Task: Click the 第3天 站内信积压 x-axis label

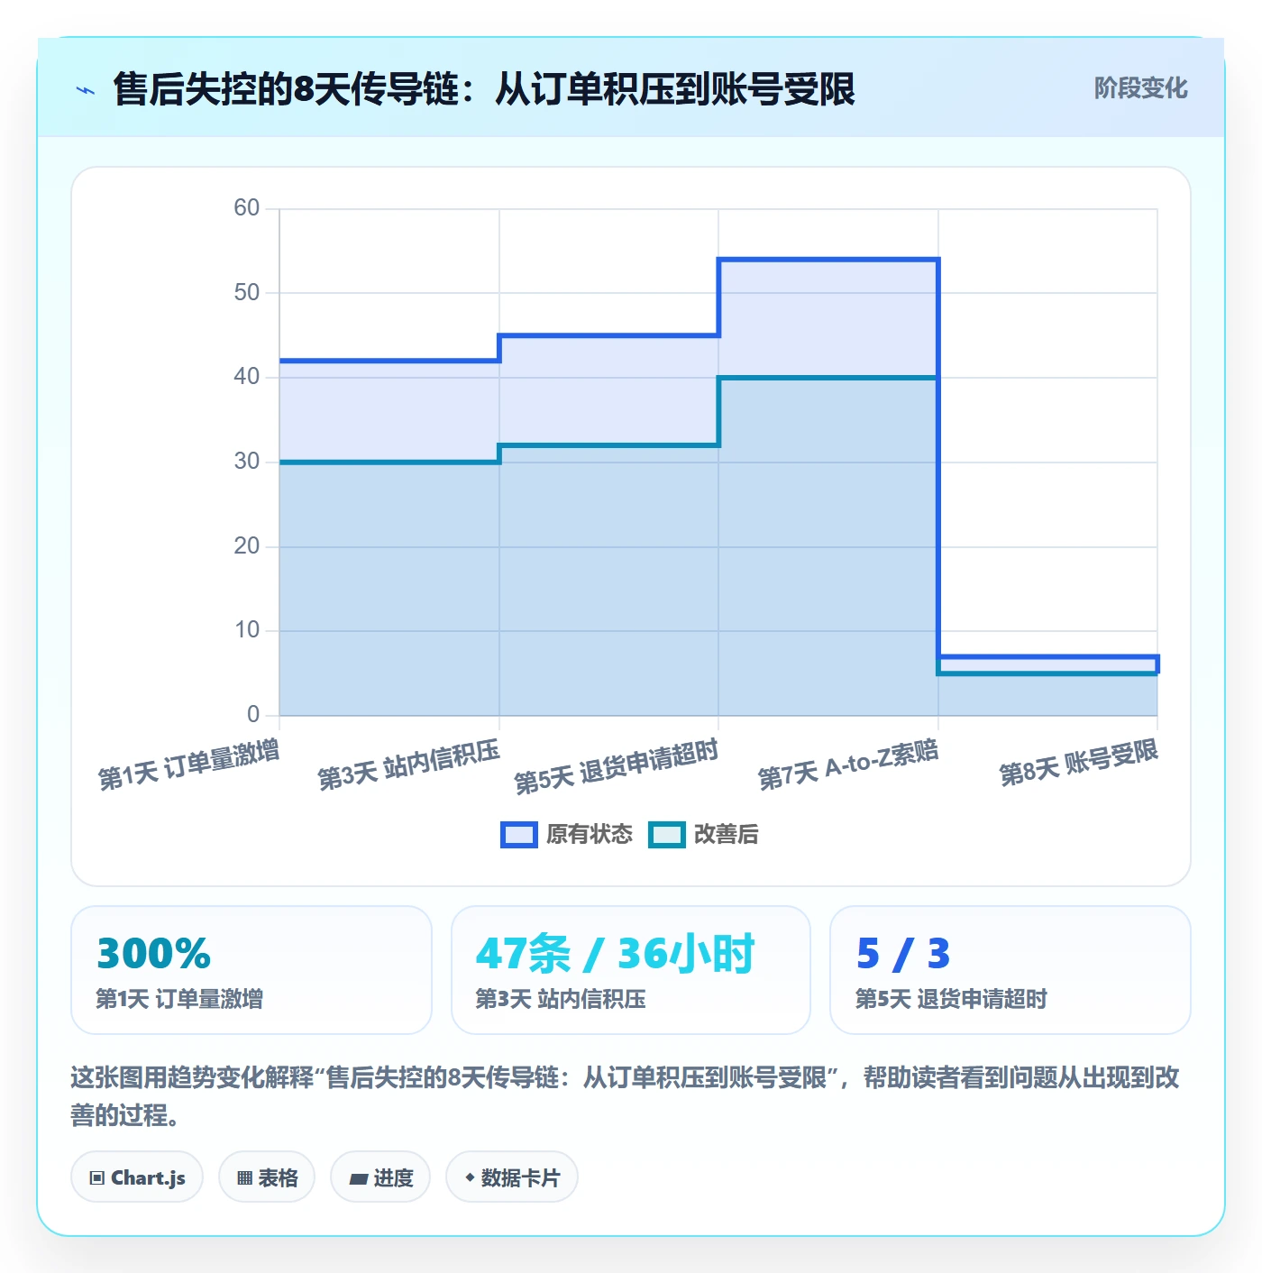Action: 408,765
